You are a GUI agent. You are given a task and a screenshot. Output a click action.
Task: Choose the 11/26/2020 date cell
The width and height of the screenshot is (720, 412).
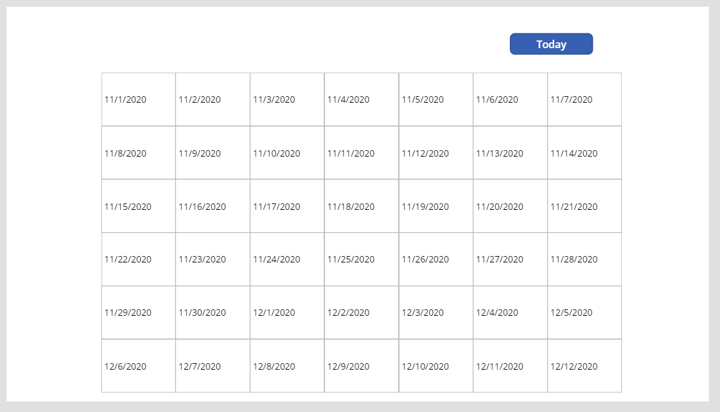tap(435, 259)
